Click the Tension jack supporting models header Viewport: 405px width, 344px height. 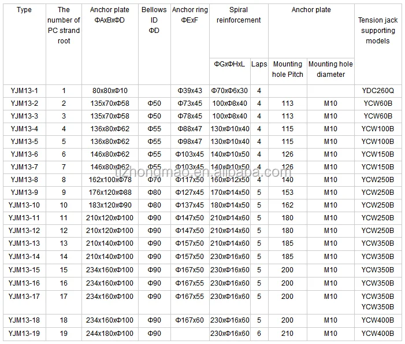[378, 31]
